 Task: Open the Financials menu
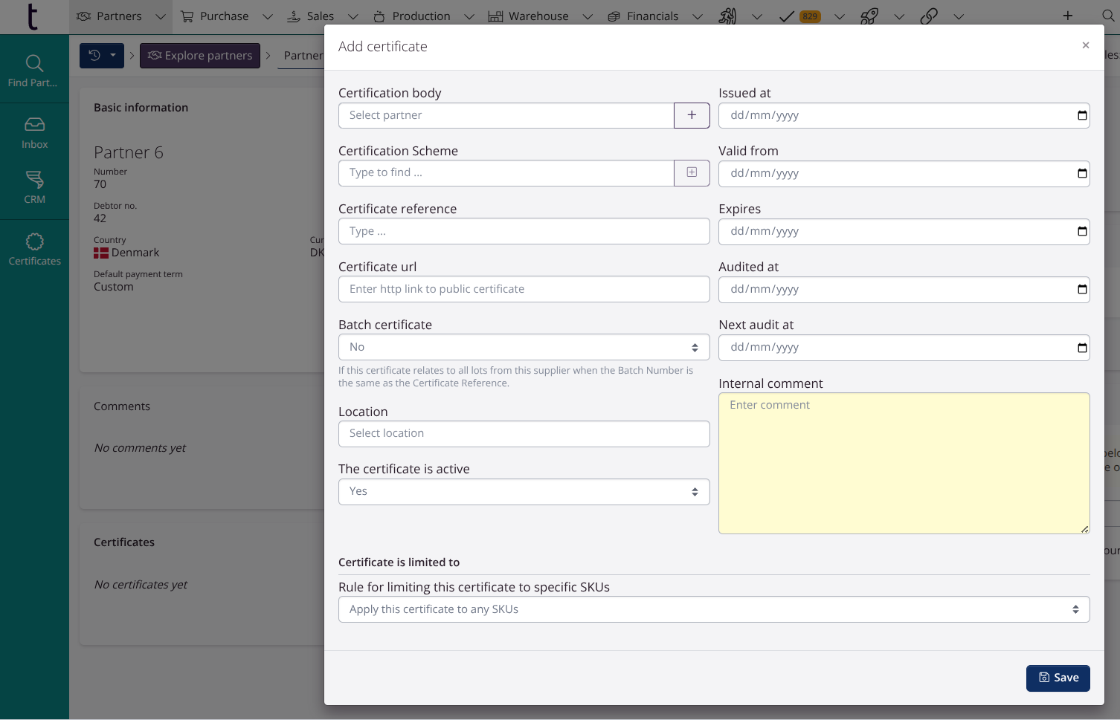(651, 16)
